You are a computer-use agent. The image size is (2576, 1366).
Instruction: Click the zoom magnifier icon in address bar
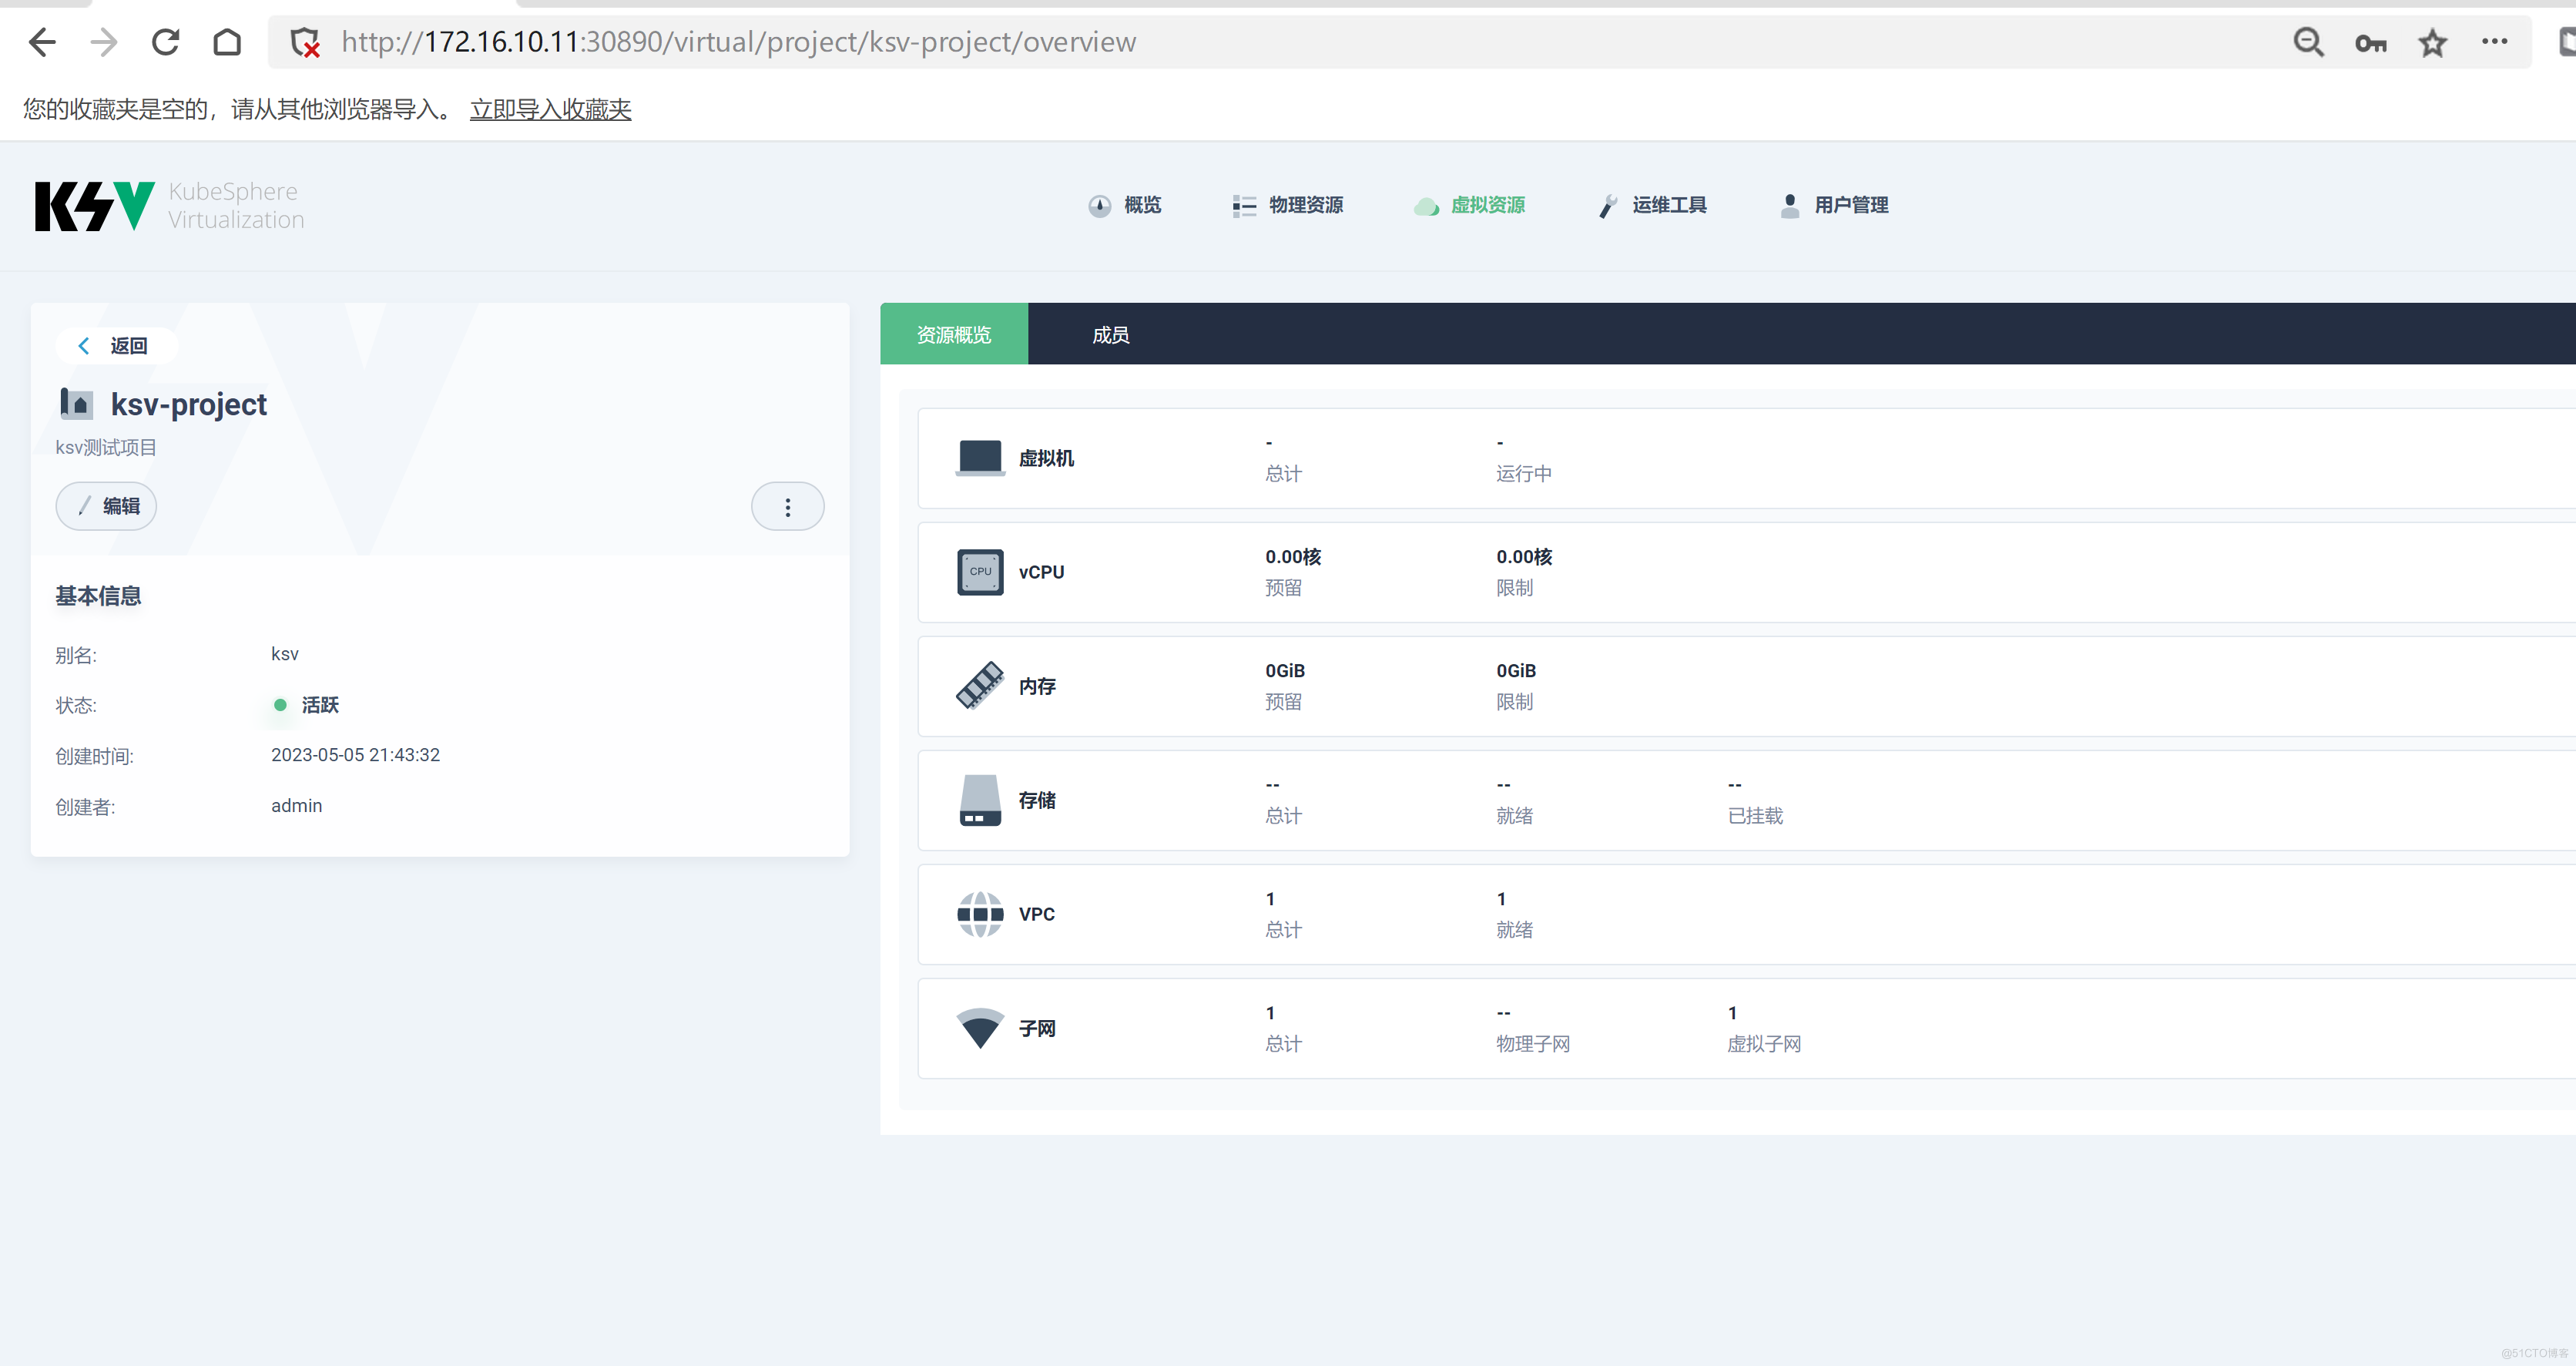2308,42
